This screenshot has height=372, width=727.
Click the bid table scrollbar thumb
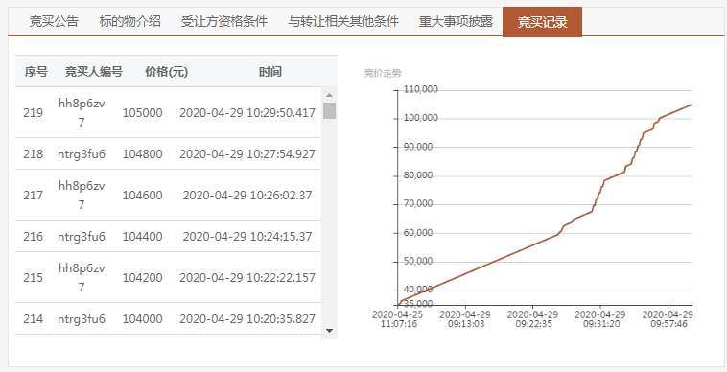pos(329,111)
